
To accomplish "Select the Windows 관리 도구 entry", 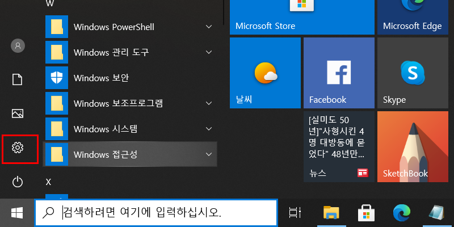I will point(130,52).
